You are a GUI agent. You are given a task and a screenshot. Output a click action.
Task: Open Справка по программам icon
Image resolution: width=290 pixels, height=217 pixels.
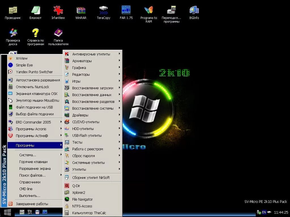(35, 37)
